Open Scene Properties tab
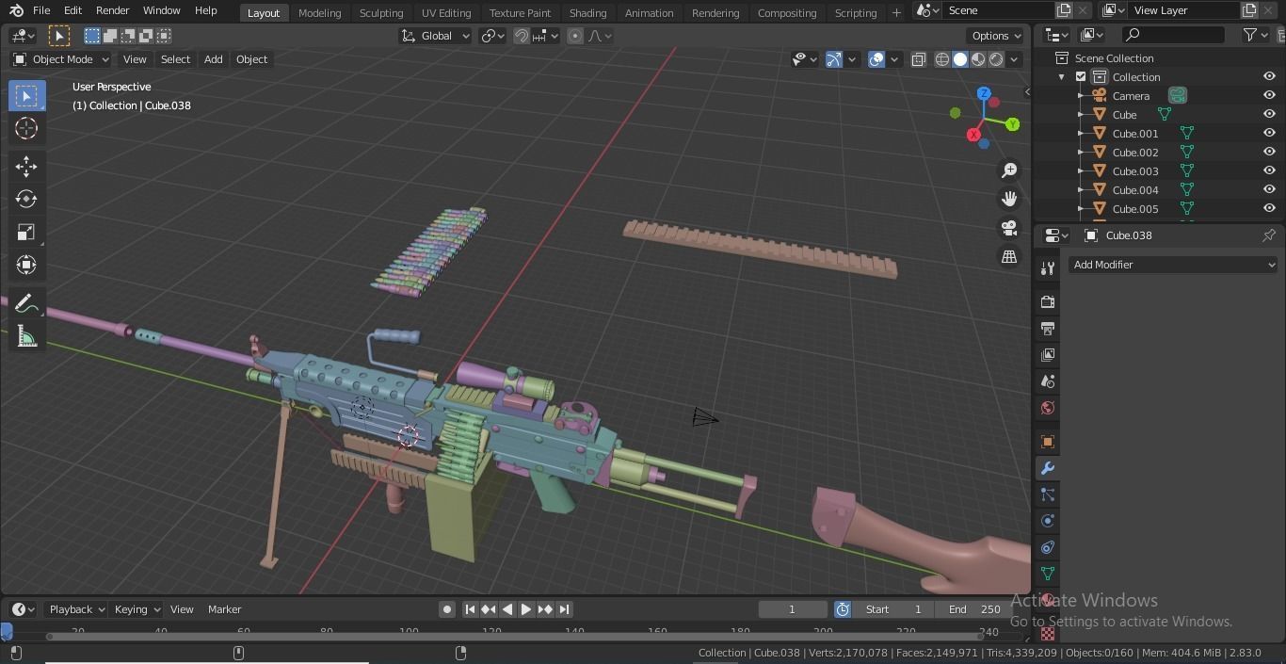Screen dimensions: 1286x664 click(1048, 381)
